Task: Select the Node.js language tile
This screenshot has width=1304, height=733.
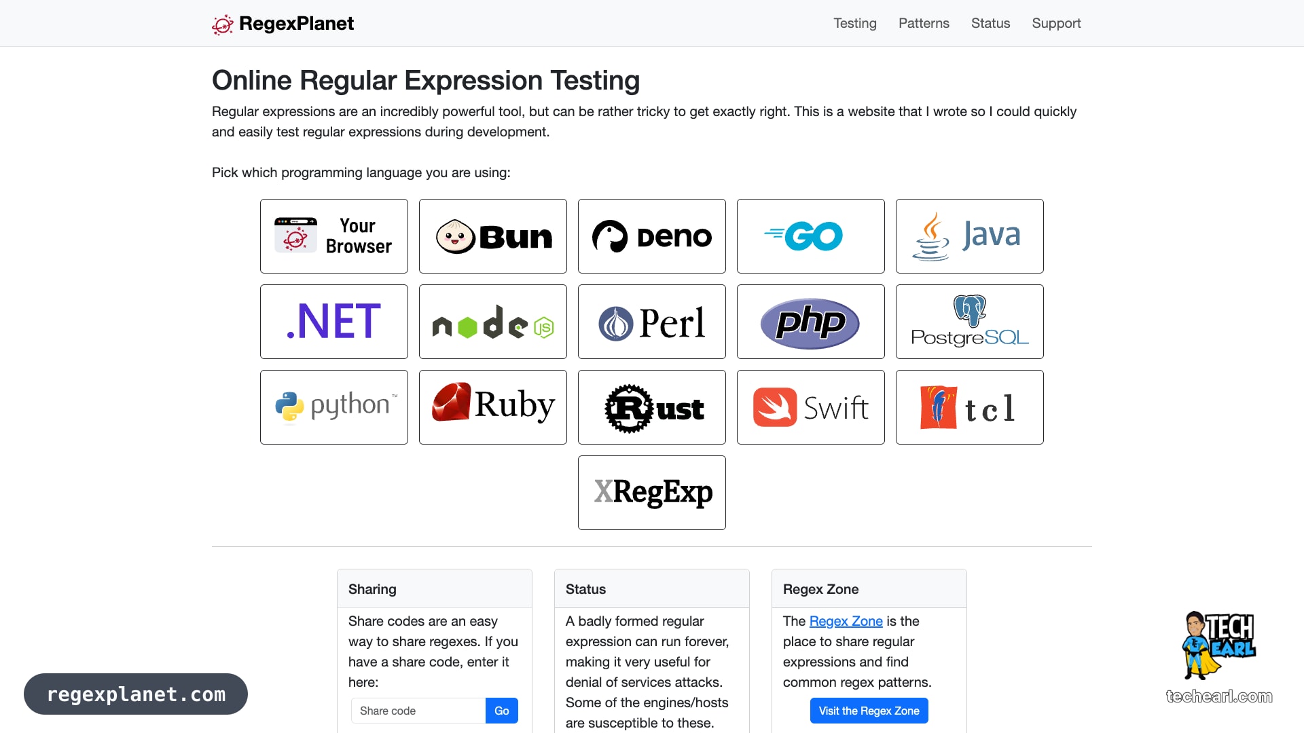Action: point(493,322)
